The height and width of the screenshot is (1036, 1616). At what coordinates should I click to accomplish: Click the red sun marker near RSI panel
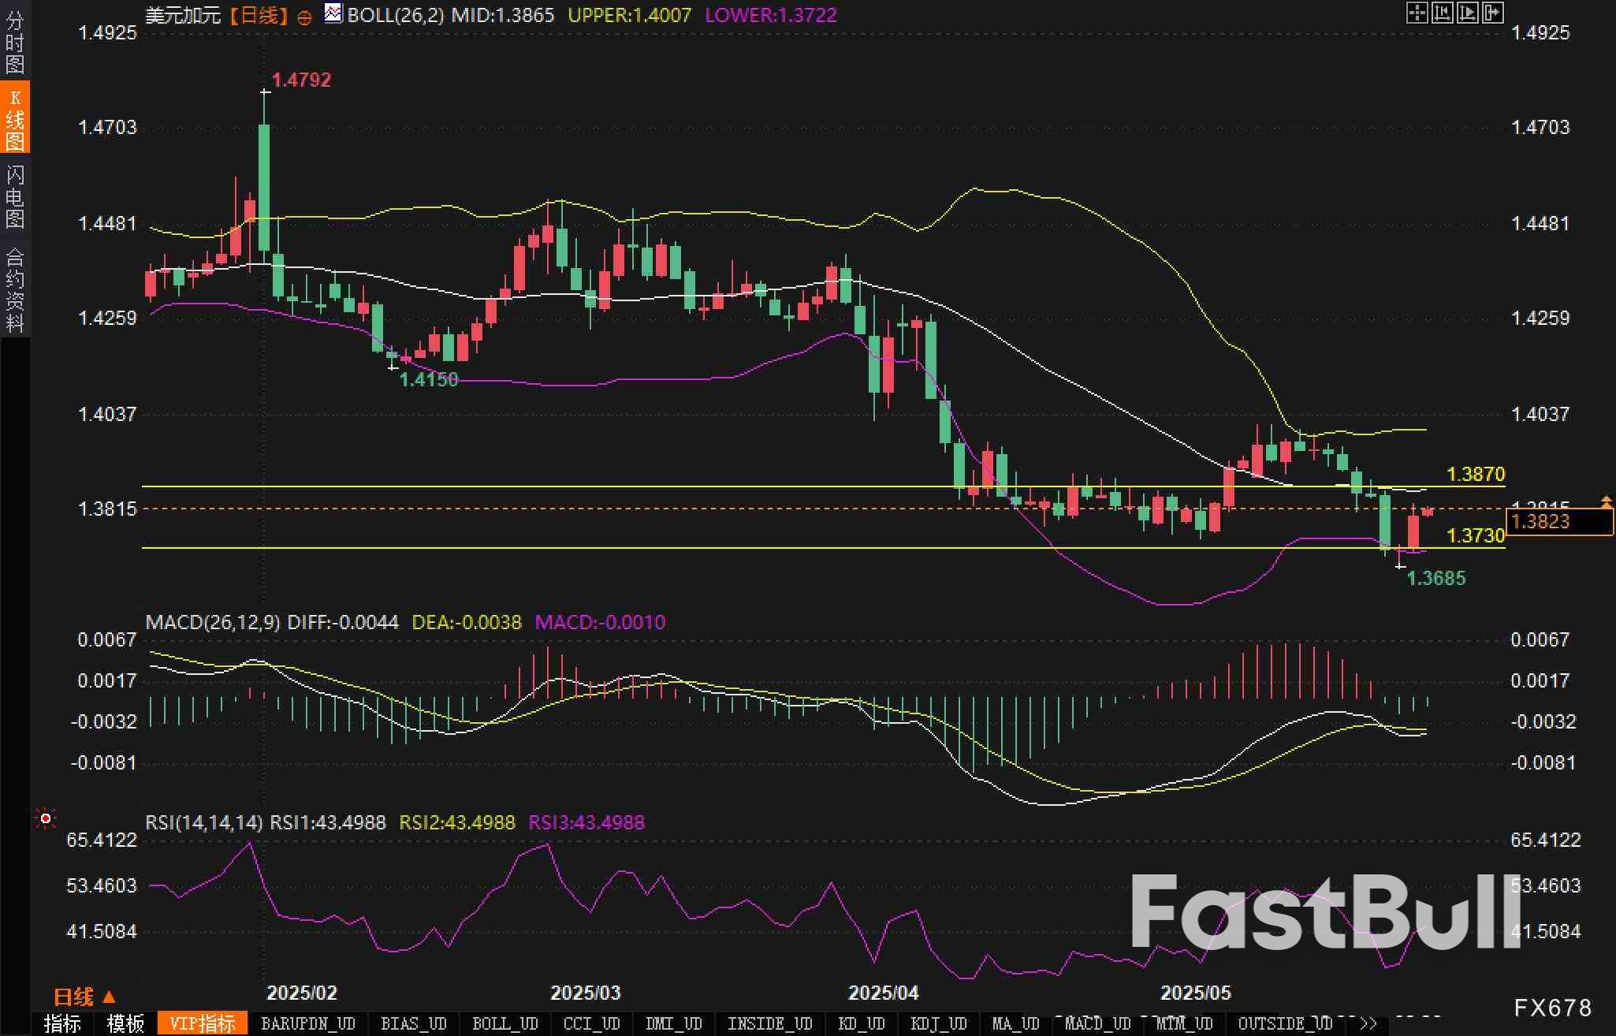(x=46, y=819)
